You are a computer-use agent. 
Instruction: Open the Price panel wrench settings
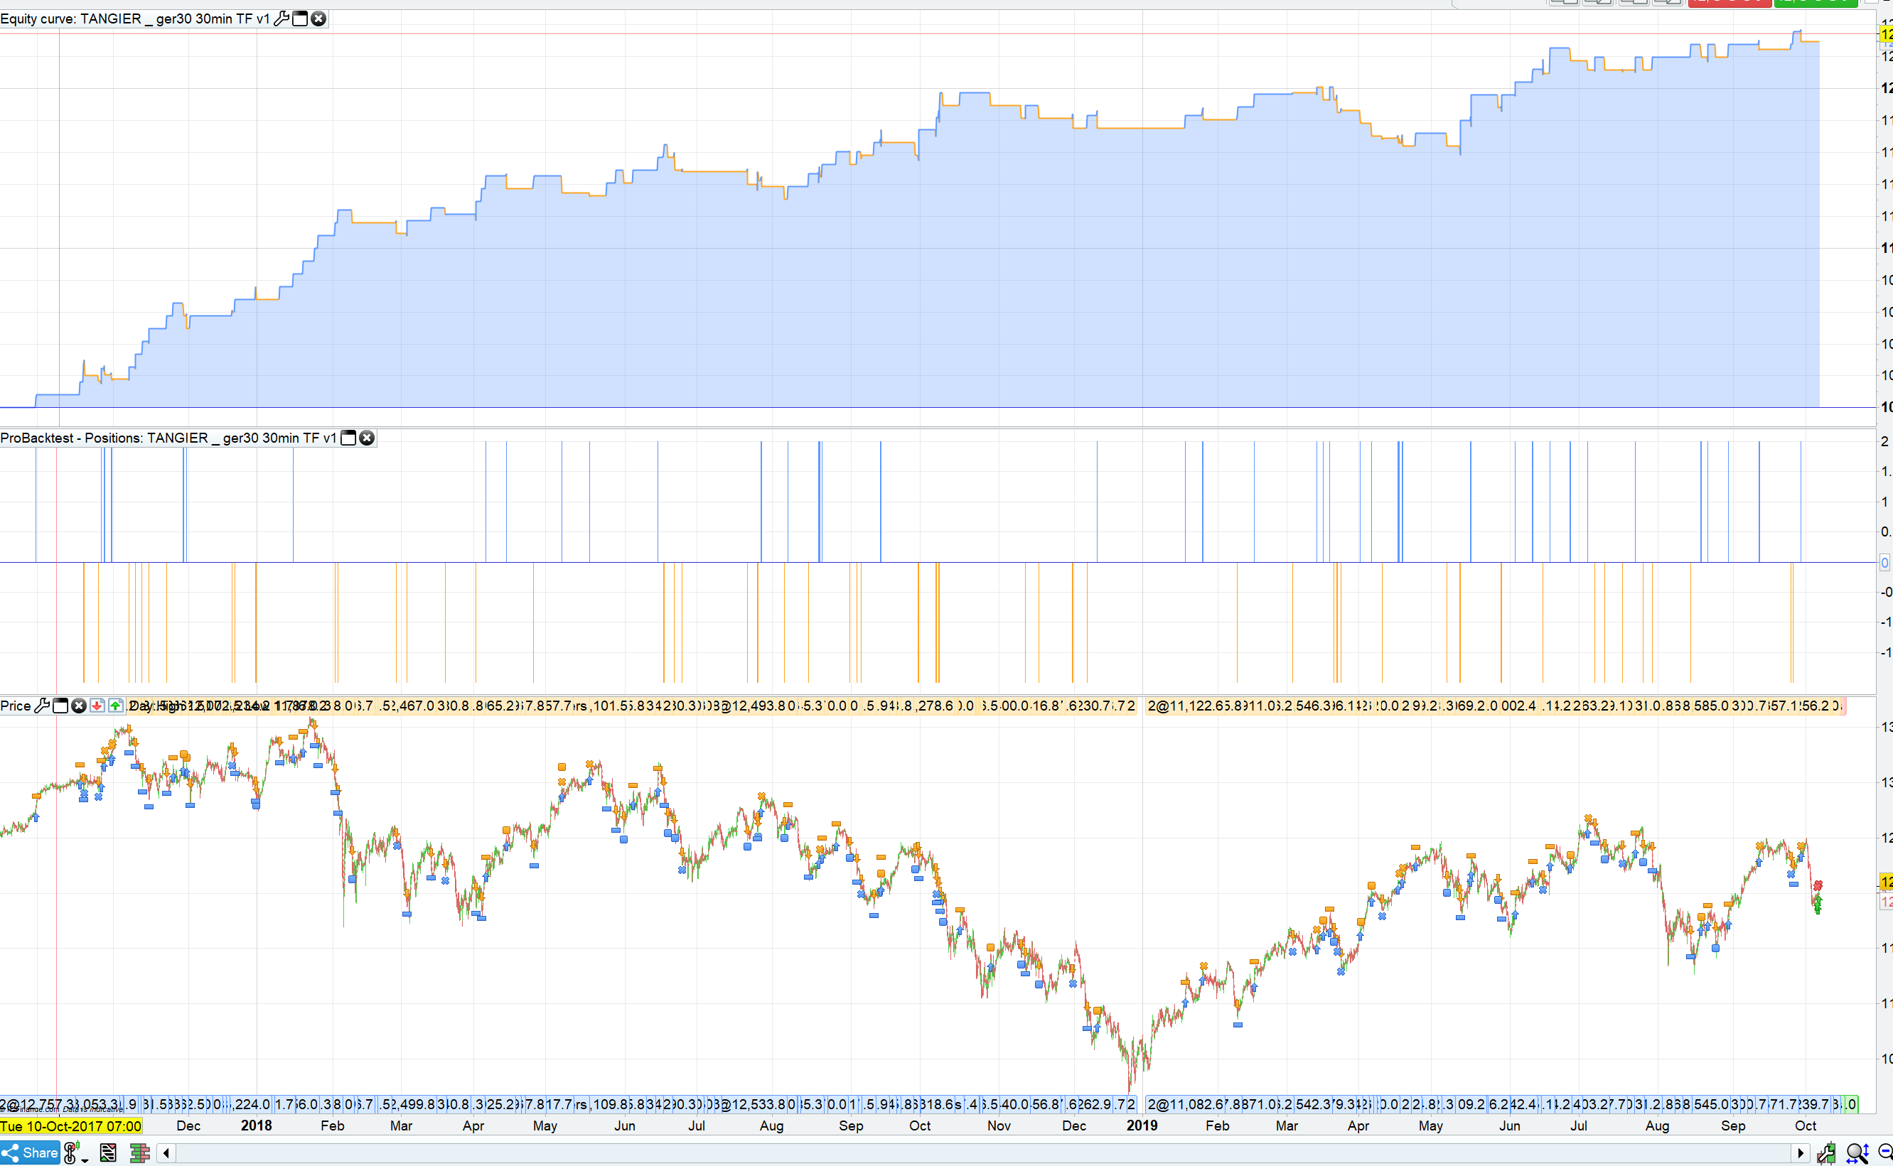coord(43,706)
